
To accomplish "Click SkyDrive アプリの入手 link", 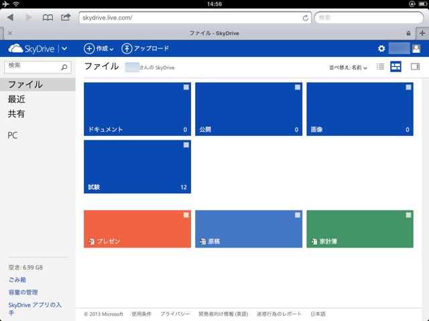I will point(35,308).
